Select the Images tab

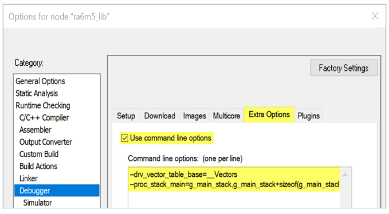195,116
